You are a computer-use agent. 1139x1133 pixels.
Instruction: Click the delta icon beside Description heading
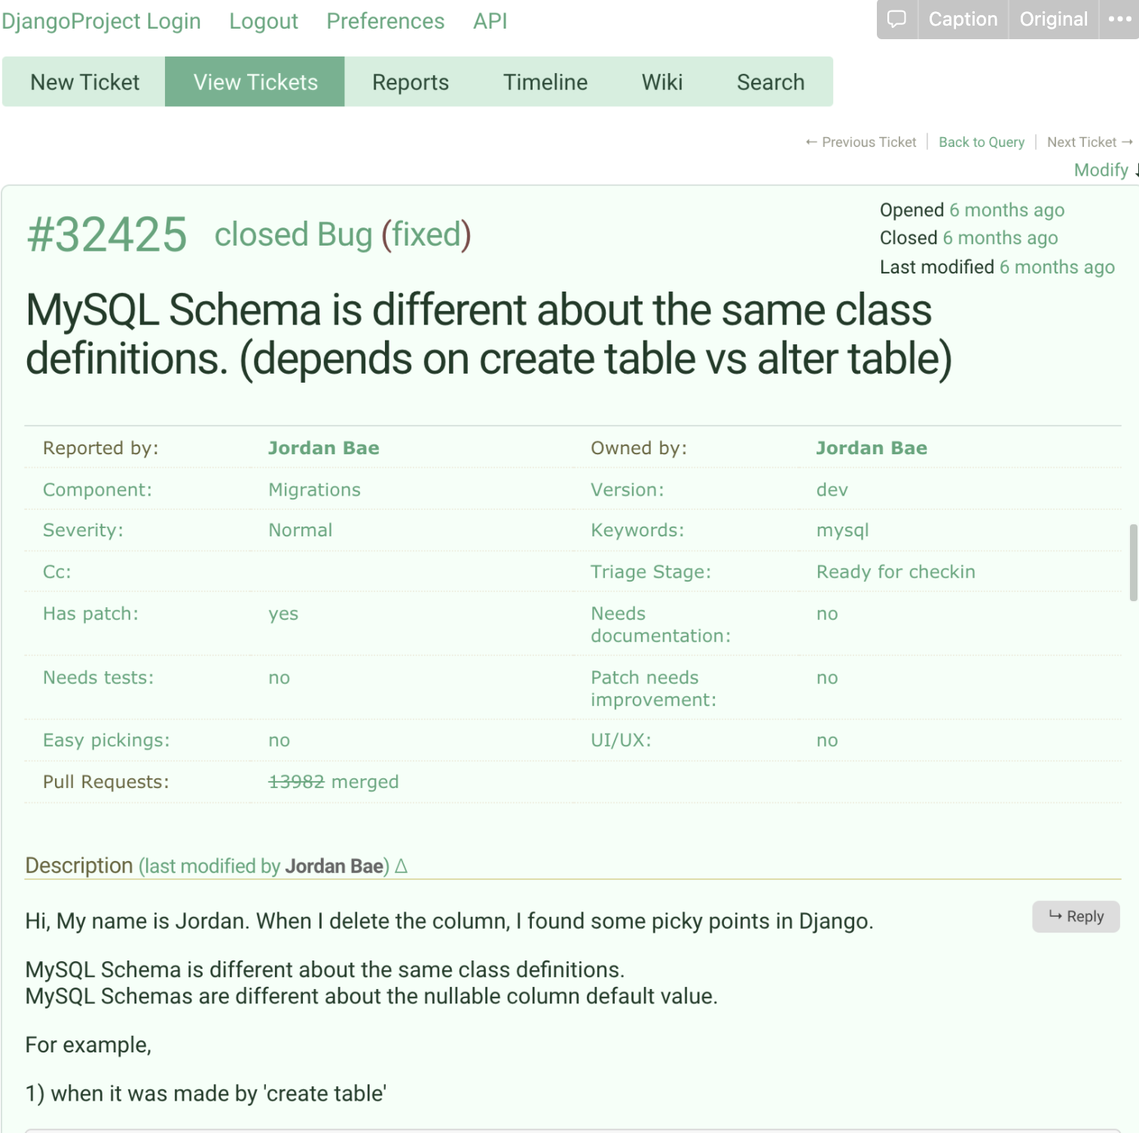[x=401, y=866]
